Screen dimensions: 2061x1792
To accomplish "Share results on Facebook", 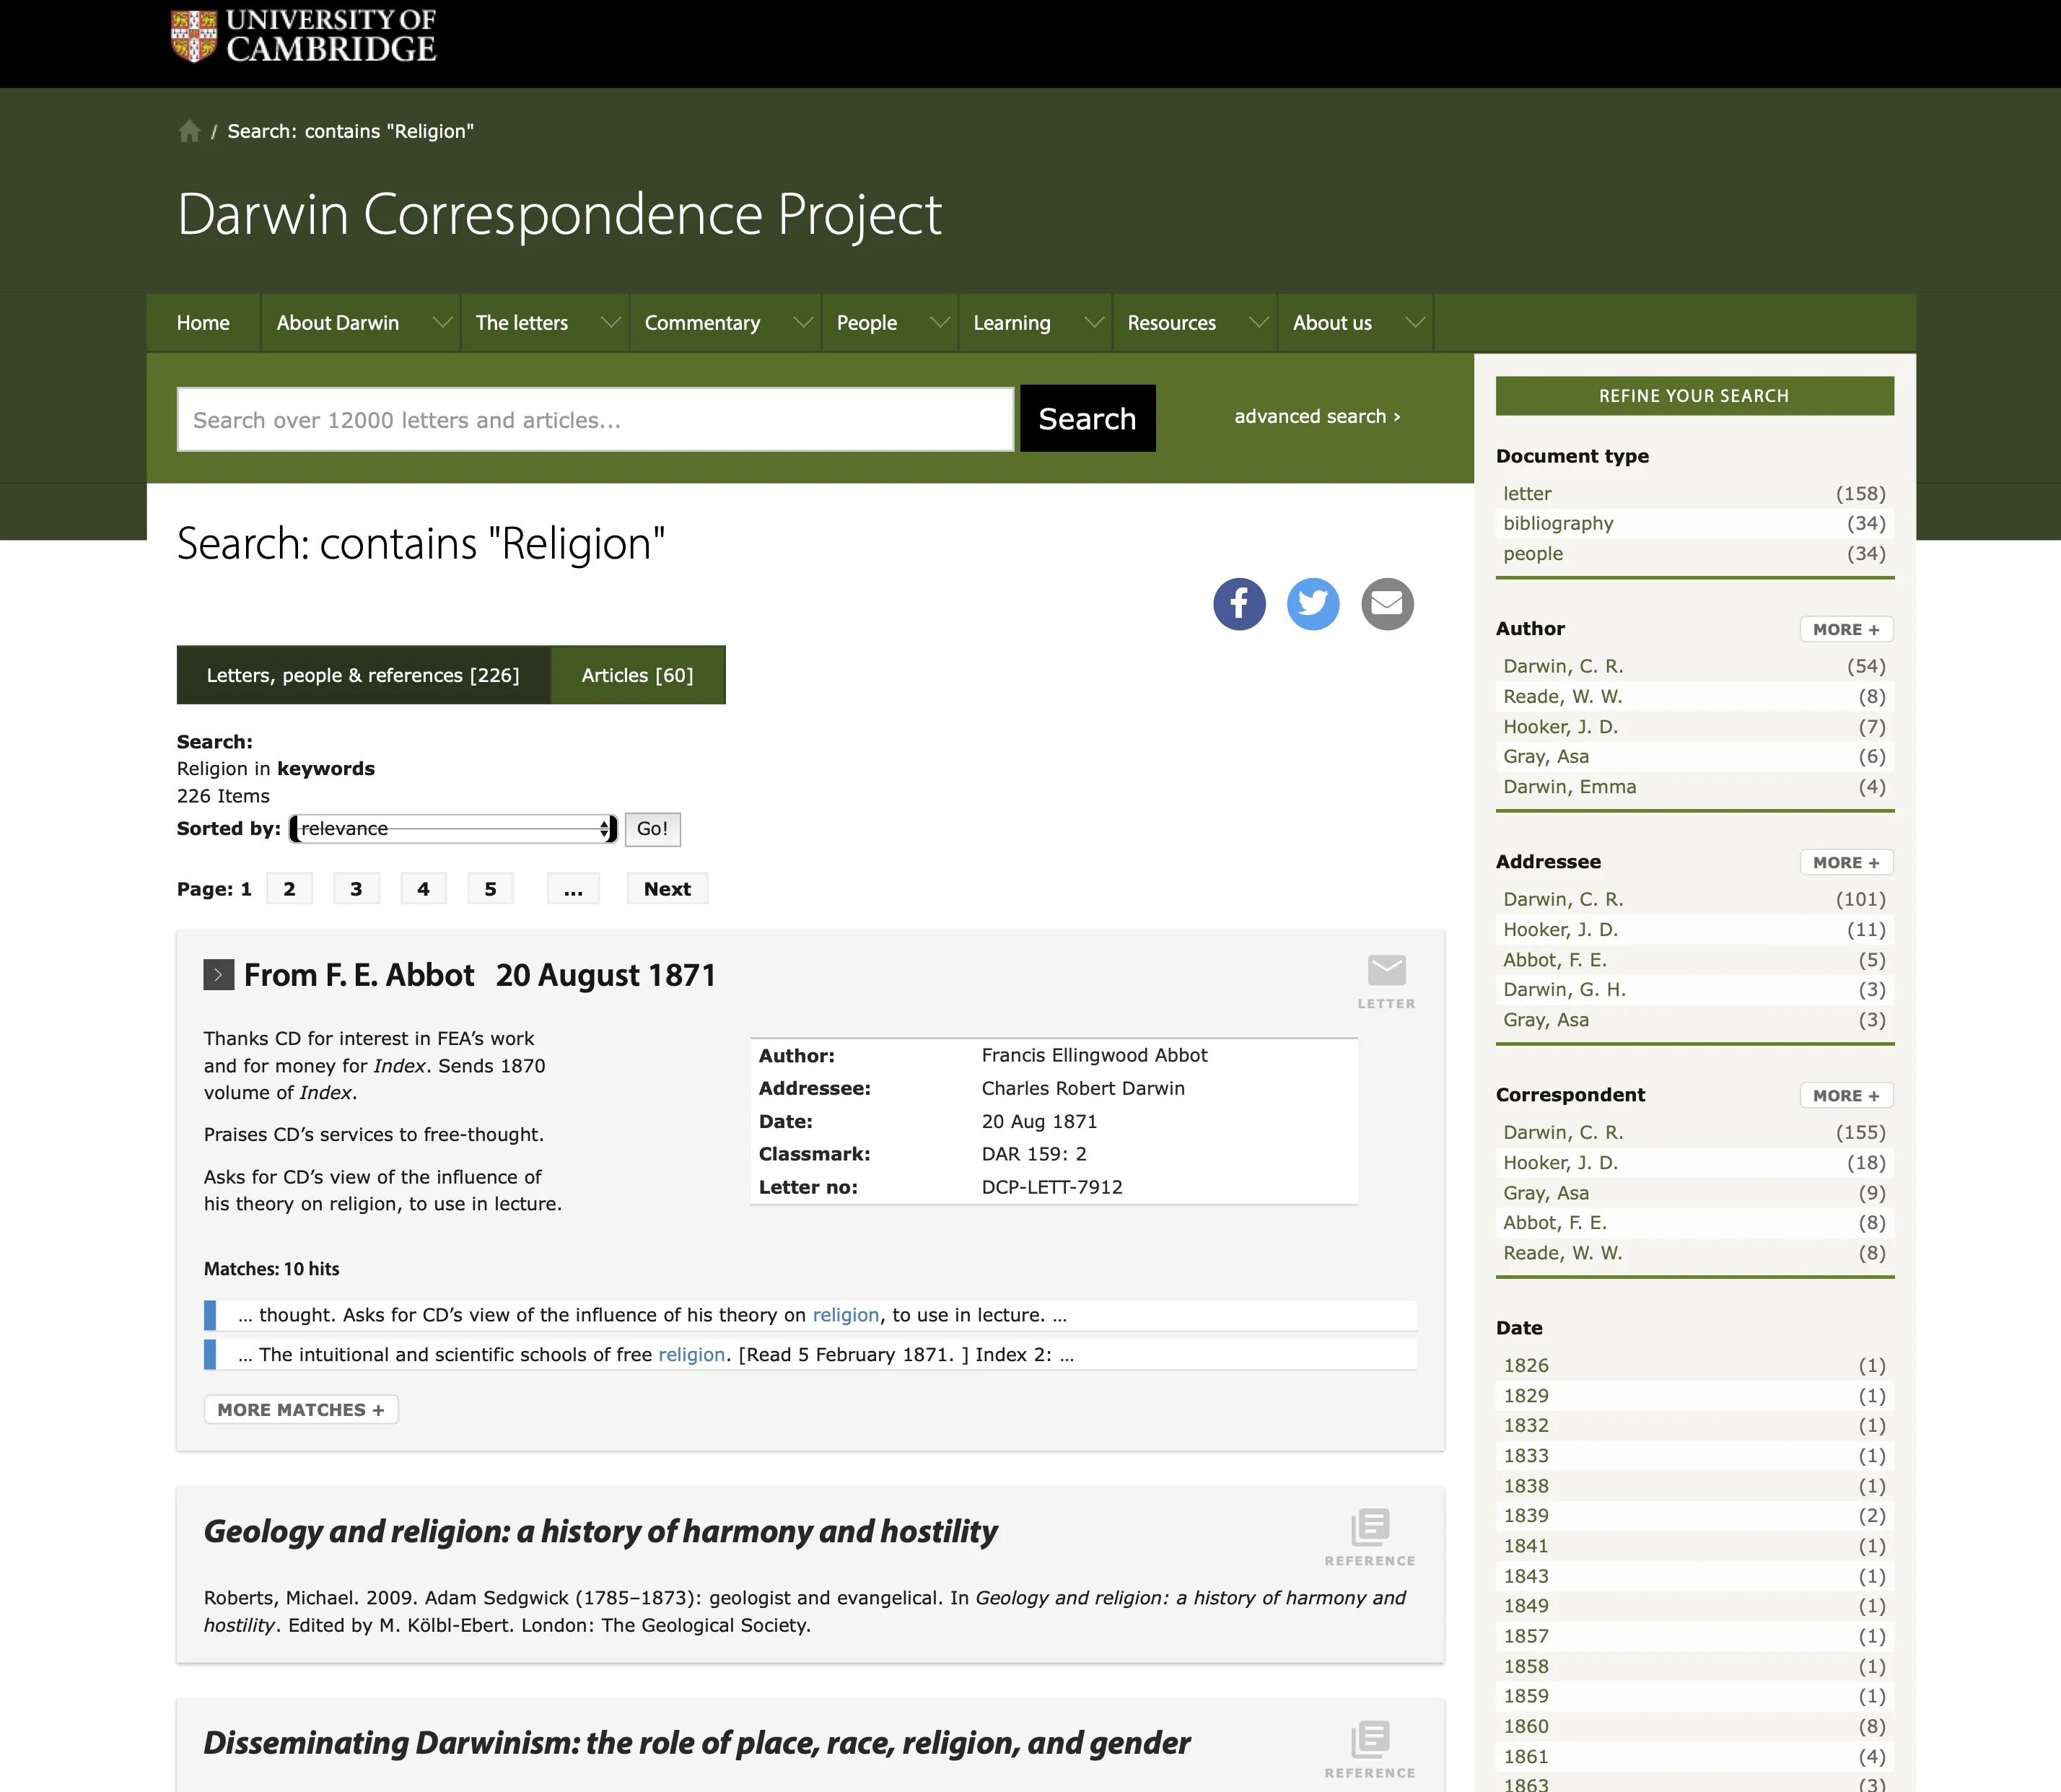I will click(1239, 604).
